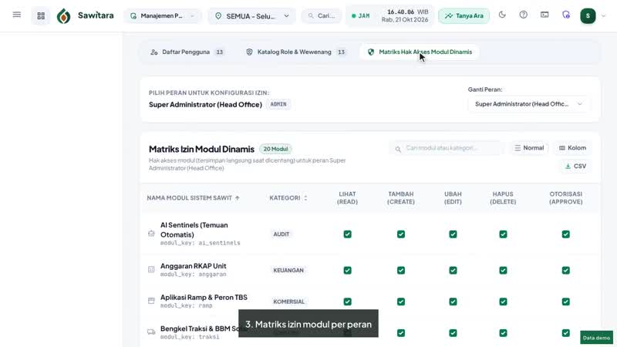617x347 pixels.
Task: Click the Sawitara logo
Action: click(86, 15)
